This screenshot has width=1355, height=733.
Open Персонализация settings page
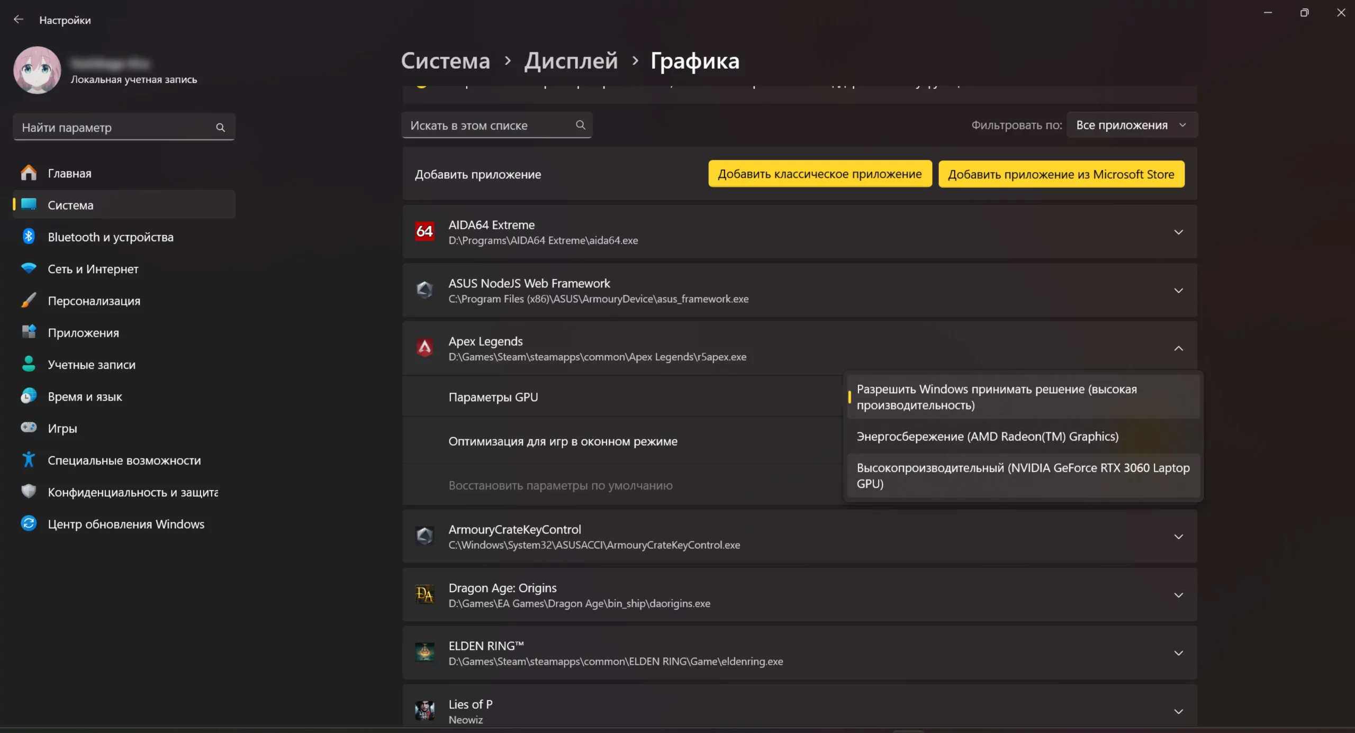pos(94,301)
